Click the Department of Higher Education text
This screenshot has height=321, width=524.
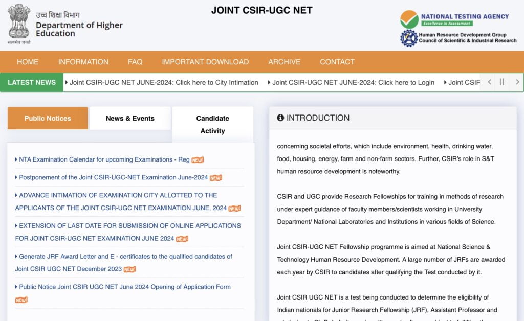click(x=79, y=29)
